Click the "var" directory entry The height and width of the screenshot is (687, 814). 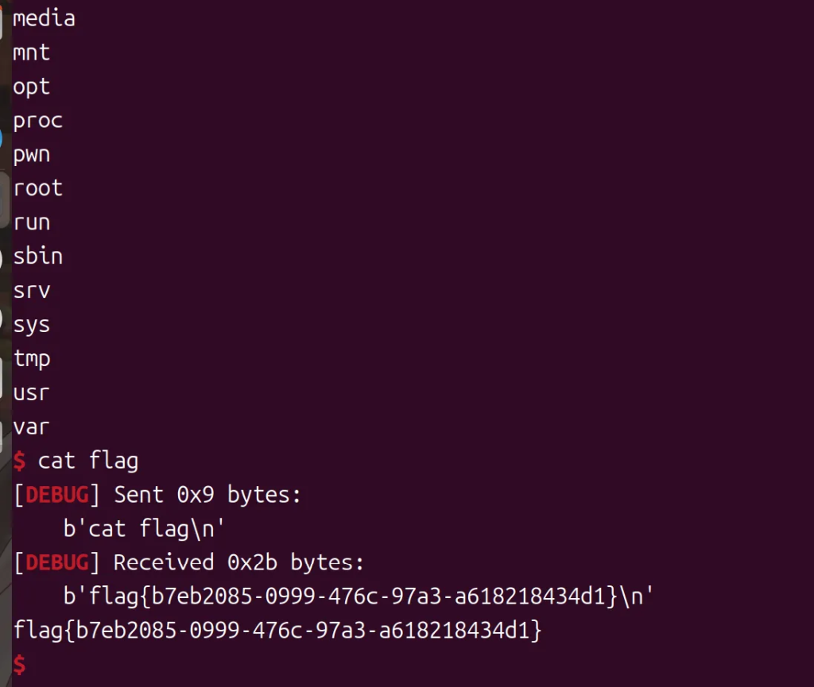(x=32, y=427)
